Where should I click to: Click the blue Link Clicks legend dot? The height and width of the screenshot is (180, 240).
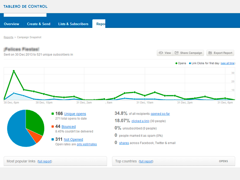tap(190, 63)
